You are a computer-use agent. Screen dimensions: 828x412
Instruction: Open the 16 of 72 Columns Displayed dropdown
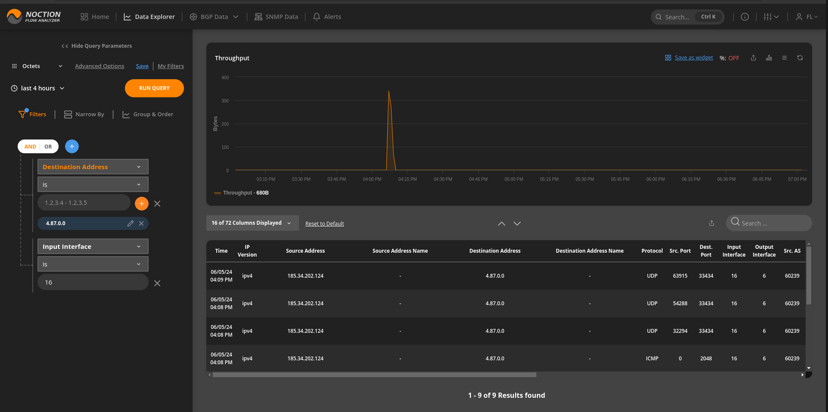tap(252, 223)
